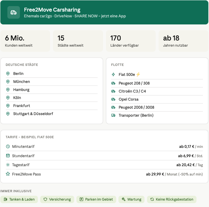Screen dimensions: 209x207
Task: Click the München city name
Action: coord(22,82)
